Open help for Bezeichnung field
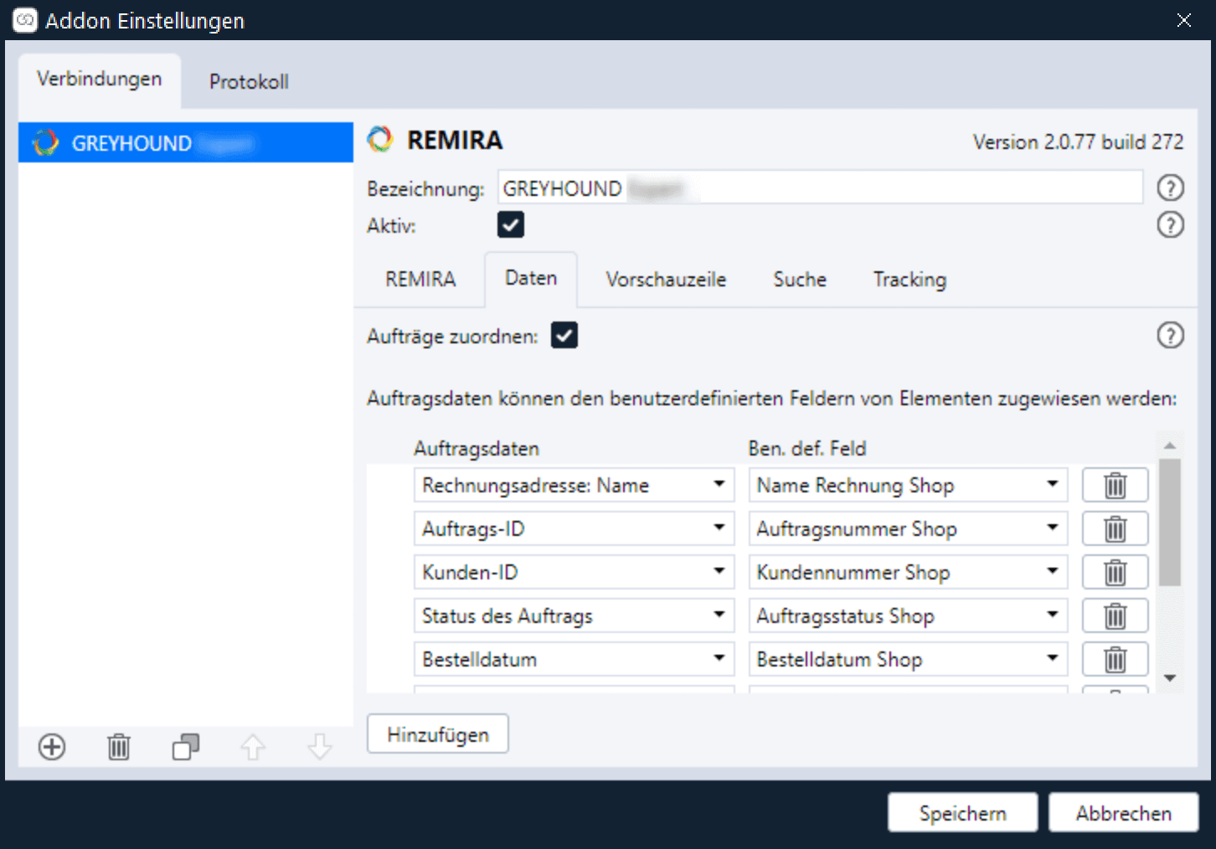This screenshot has height=849, width=1216. point(1170,188)
